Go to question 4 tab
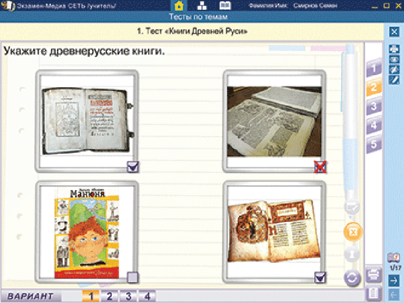The width and height of the screenshot is (404, 303). pos(374,125)
